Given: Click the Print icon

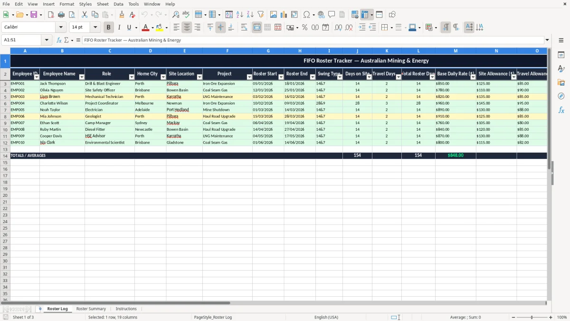Looking at the screenshot, I should (x=61, y=15).
